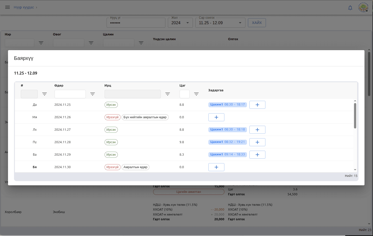Select the Ирээгүй badge on 2024.11.26
The width and height of the screenshot is (373, 236).
(112, 117)
